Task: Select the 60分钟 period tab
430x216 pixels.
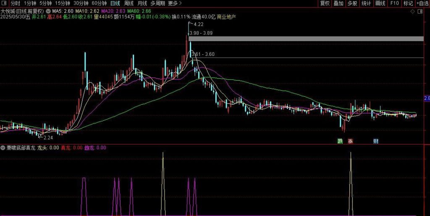Action: pos(99,3)
